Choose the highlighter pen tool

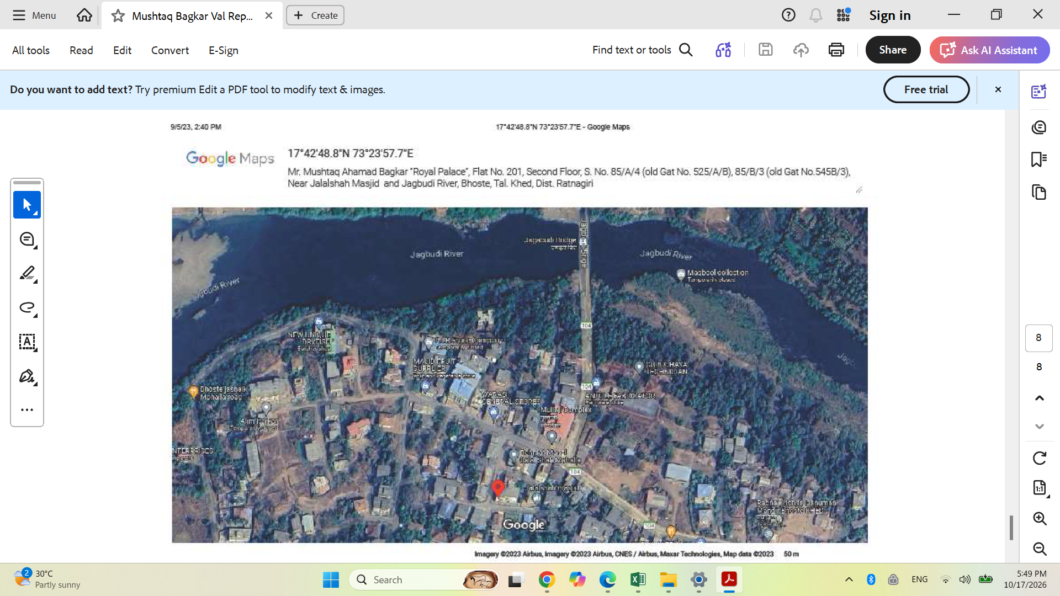(27, 274)
